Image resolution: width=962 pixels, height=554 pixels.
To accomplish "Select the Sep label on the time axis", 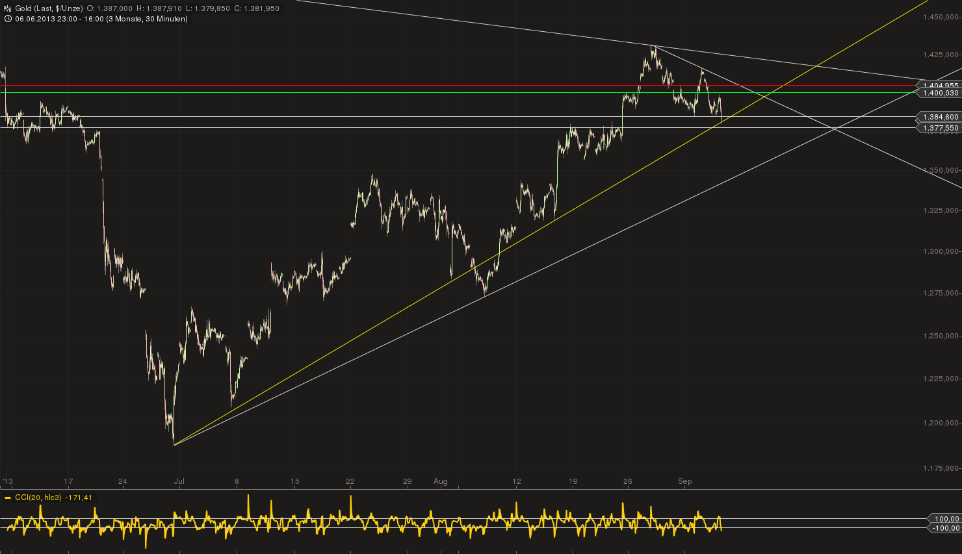I will click(x=685, y=481).
